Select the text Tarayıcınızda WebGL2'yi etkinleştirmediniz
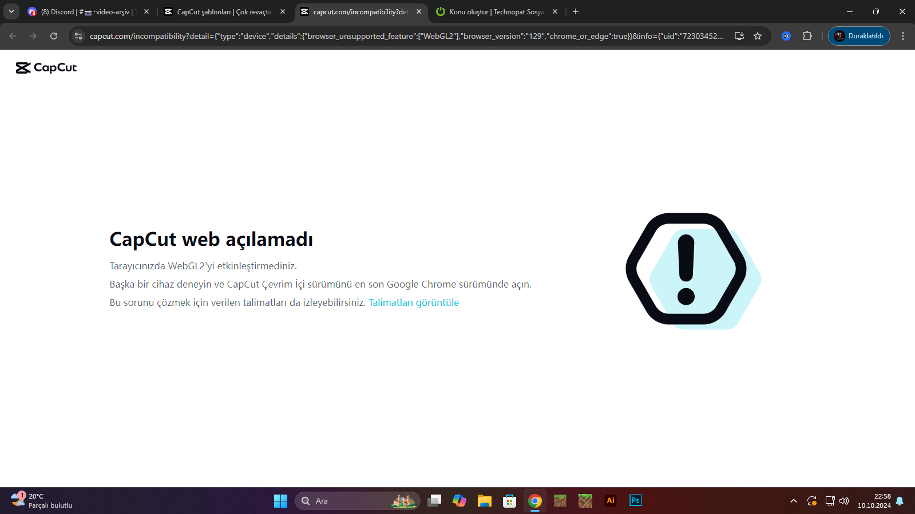The image size is (915, 514). point(203,266)
